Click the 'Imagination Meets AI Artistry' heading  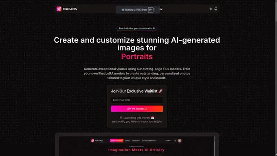pyautogui.click(x=136, y=150)
